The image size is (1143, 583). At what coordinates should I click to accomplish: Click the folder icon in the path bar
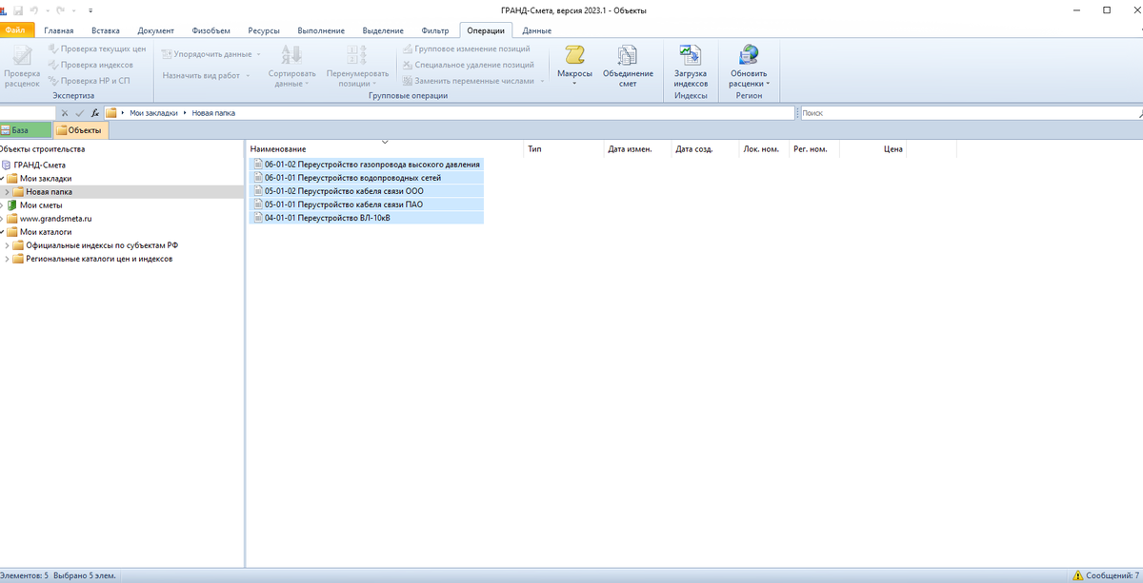111,113
